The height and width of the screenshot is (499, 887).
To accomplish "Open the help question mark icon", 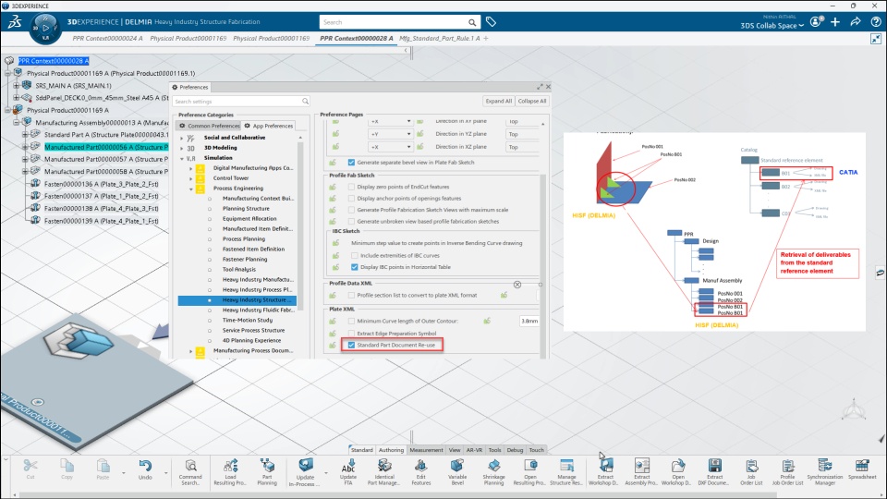I will point(876,22).
